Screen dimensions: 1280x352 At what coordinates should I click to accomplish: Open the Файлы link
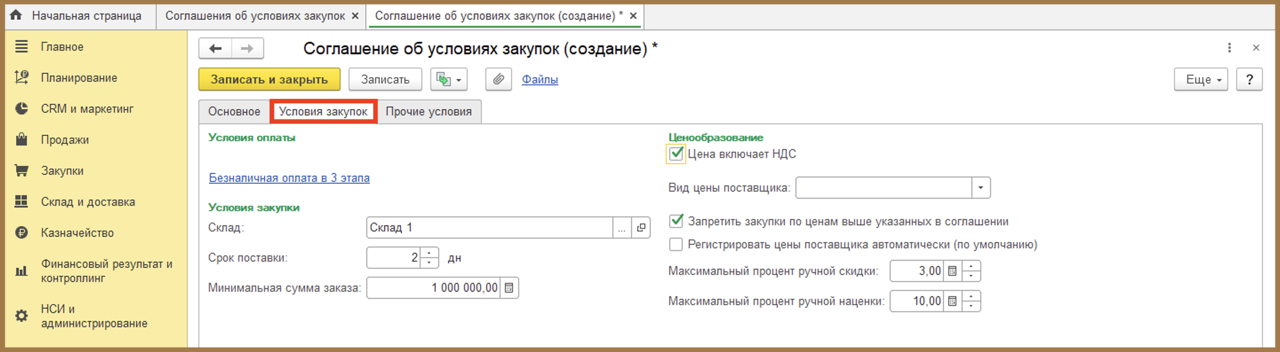[x=540, y=79]
